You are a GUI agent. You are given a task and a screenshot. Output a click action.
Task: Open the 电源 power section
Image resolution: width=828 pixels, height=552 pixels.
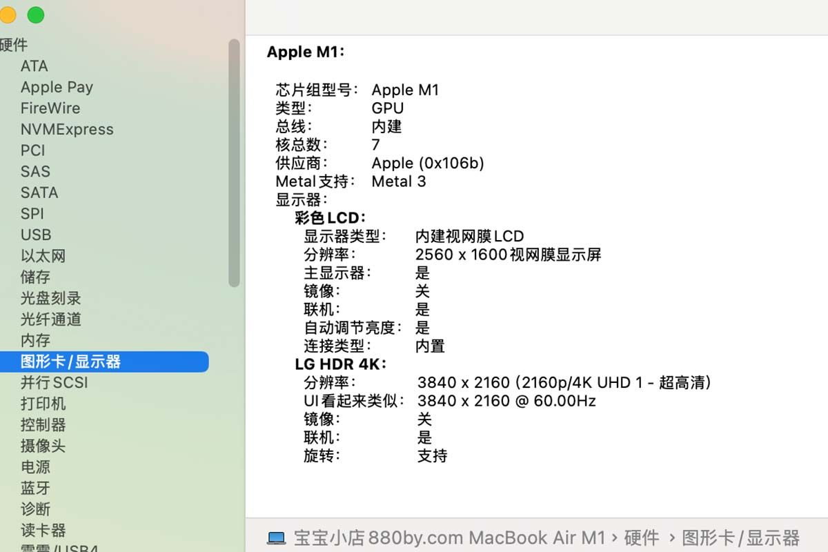point(35,467)
